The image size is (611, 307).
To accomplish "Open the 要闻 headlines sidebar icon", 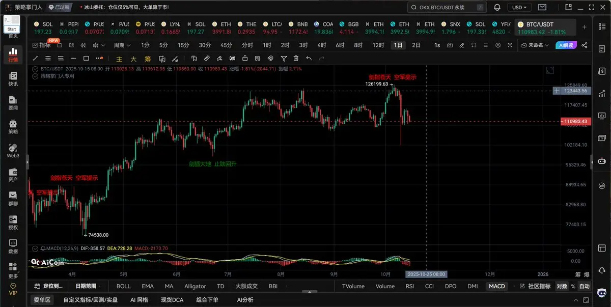I will 13,103.
